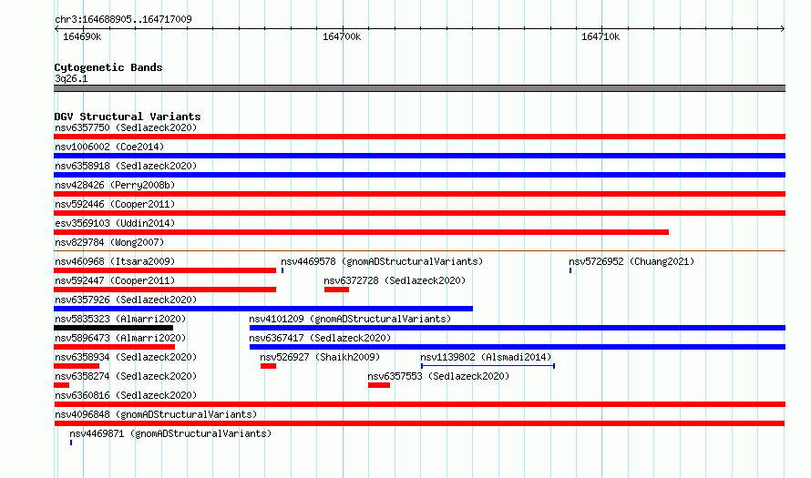Click the black bar under nsv5835323

pos(113,328)
